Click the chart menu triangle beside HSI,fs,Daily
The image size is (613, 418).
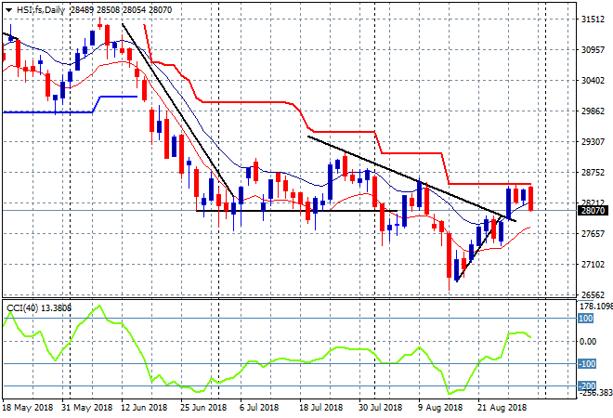[8, 10]
